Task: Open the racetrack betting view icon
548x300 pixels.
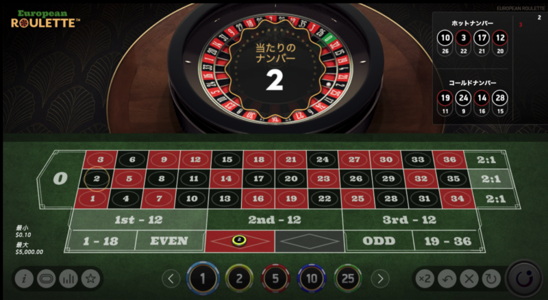Action: (46, 278)
